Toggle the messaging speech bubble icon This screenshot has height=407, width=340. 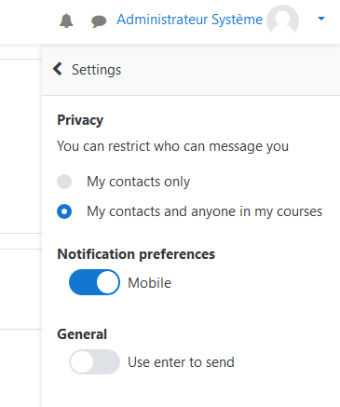pyautogui.click(x=99, y=21)
